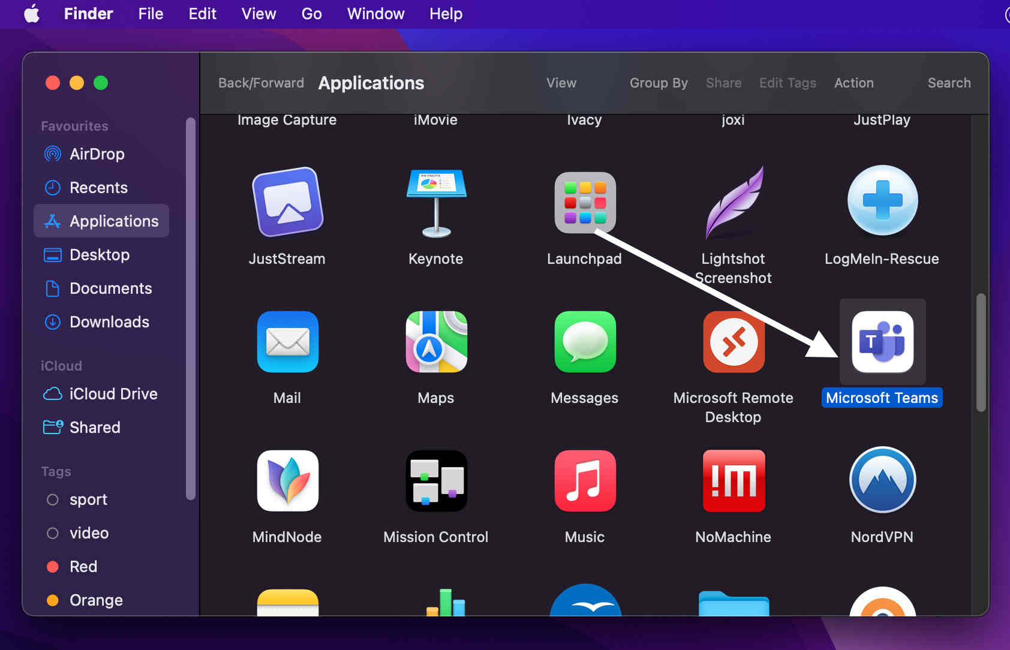Image resolution: width=1010 pixels, height=650 pixels.
Task: Click the Image Capture label
Action: click(x=287, y=120)
